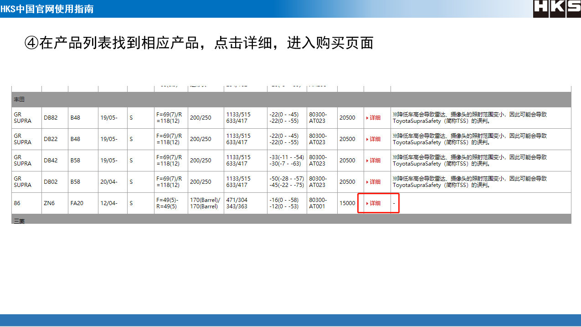Image resolution: width=581 pixels, height=327 pixels.
Task: Open 详细 link for GR Supra DB82
Action: 375,118
